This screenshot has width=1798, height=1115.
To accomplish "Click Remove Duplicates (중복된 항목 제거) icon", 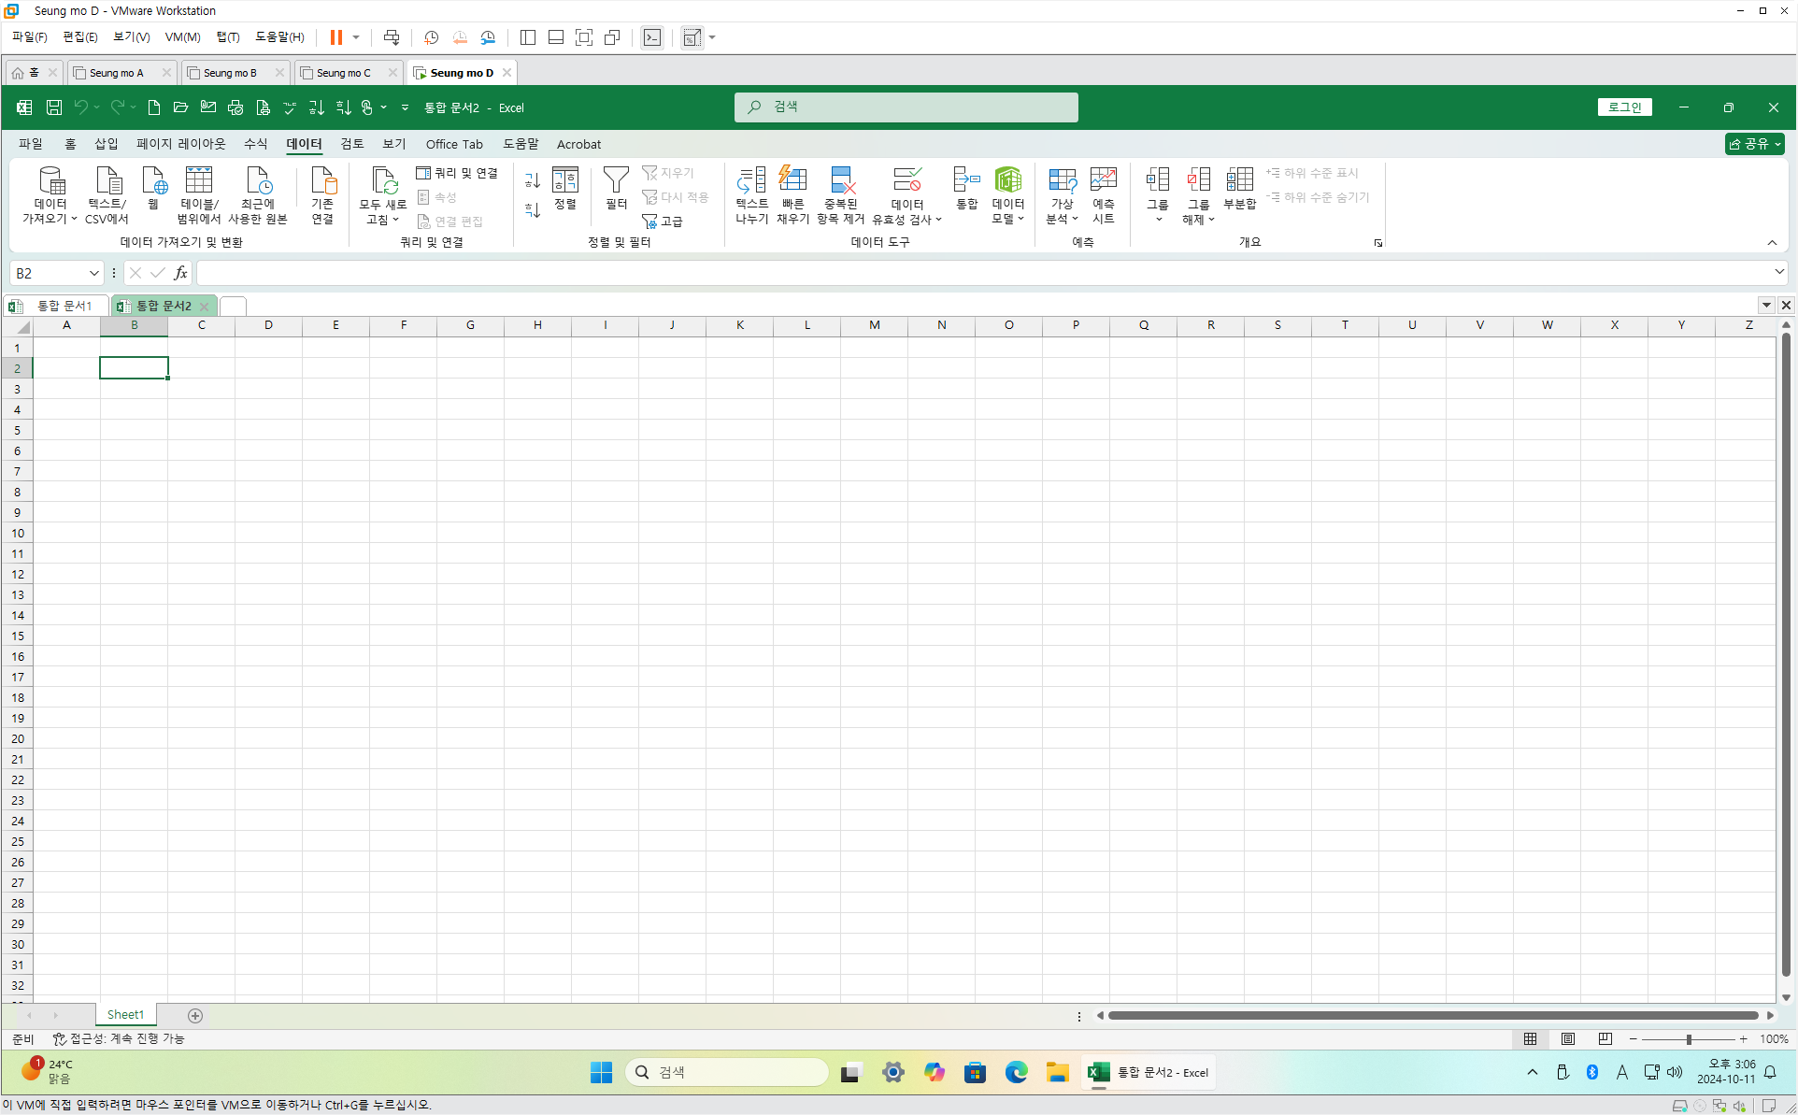I will point(841,193).
